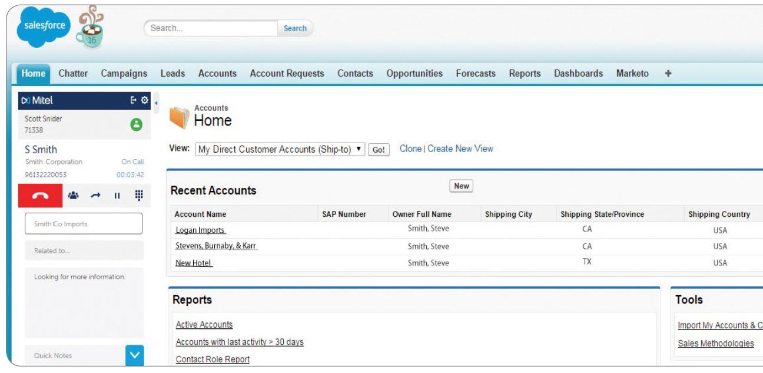Switch to the Chatter tab
The image size is (763, 373).
(74, 74)
